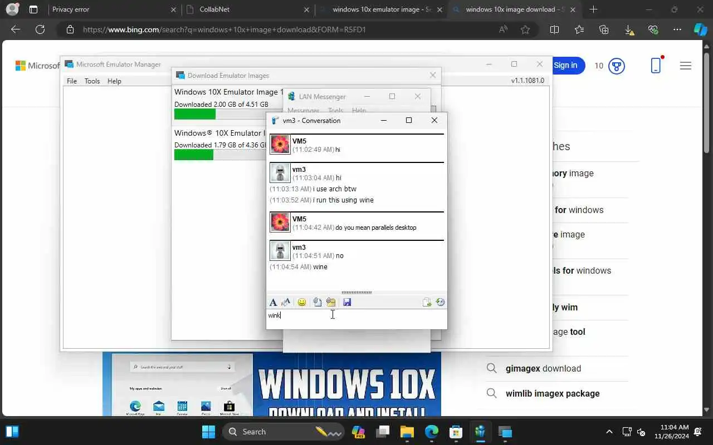Click the 4.36 GB download progress bar
The height and width of the screenshot is (445, 713).
point(220,155)
